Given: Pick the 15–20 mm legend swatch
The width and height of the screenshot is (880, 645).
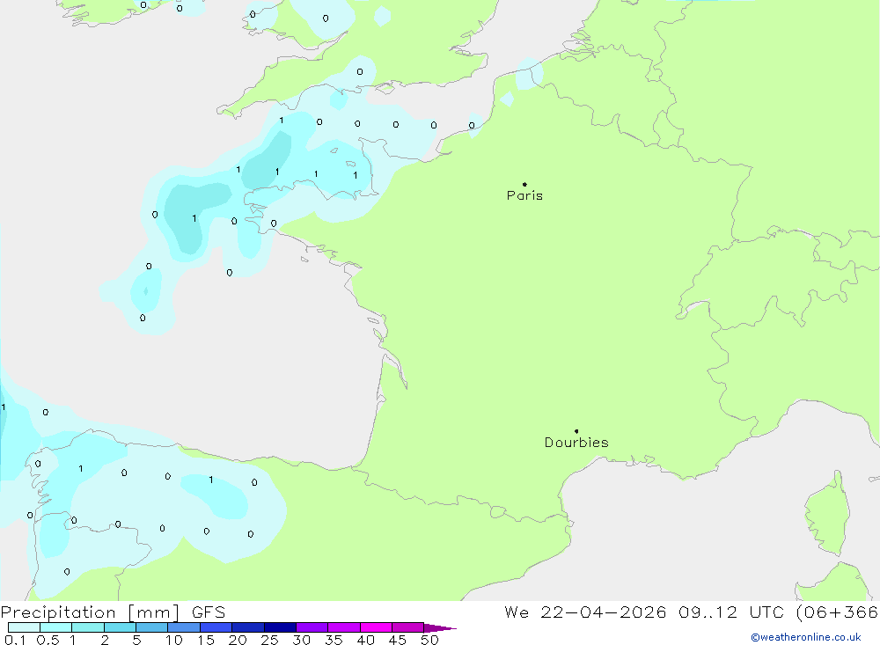Looking at the screenshot, I should pyautogui.click(x=216, y=627).
